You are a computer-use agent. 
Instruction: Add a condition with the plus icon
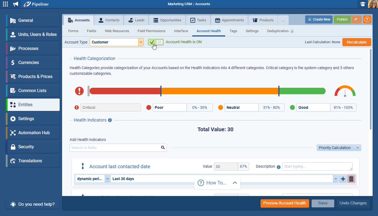[x=343, y=179]
